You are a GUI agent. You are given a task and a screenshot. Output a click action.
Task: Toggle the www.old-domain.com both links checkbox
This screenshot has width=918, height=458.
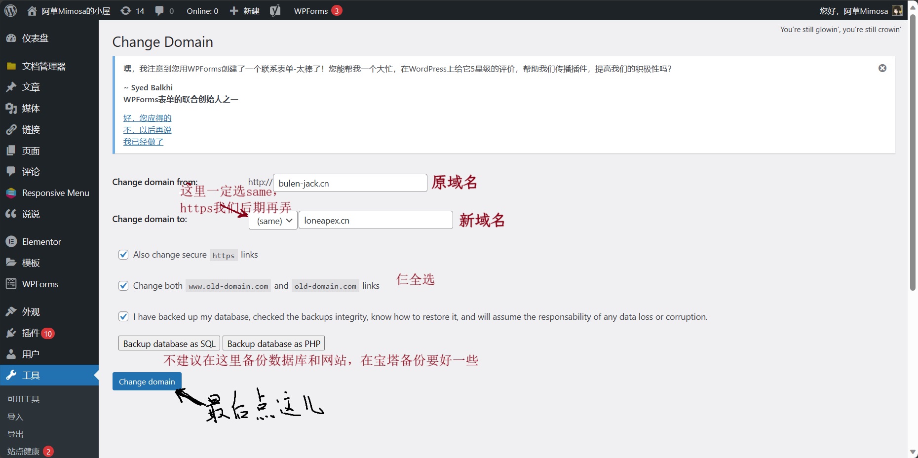[123, 286]
